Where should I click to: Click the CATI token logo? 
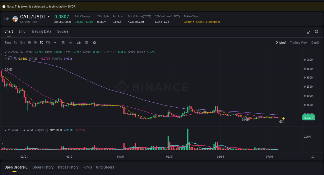point(15,19)
